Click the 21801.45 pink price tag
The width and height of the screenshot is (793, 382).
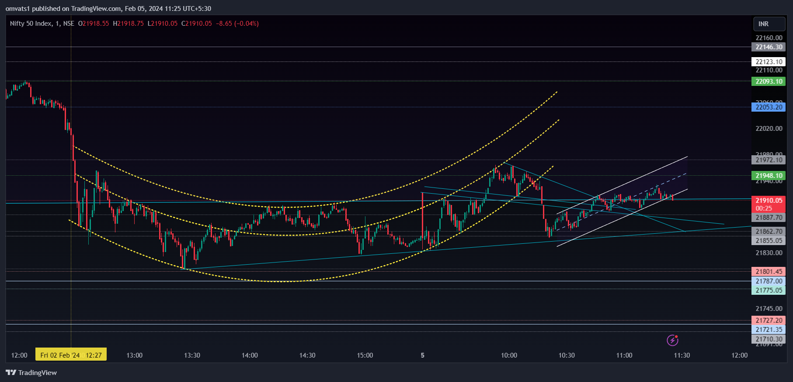pyautogui.click(x=769, y=272)
